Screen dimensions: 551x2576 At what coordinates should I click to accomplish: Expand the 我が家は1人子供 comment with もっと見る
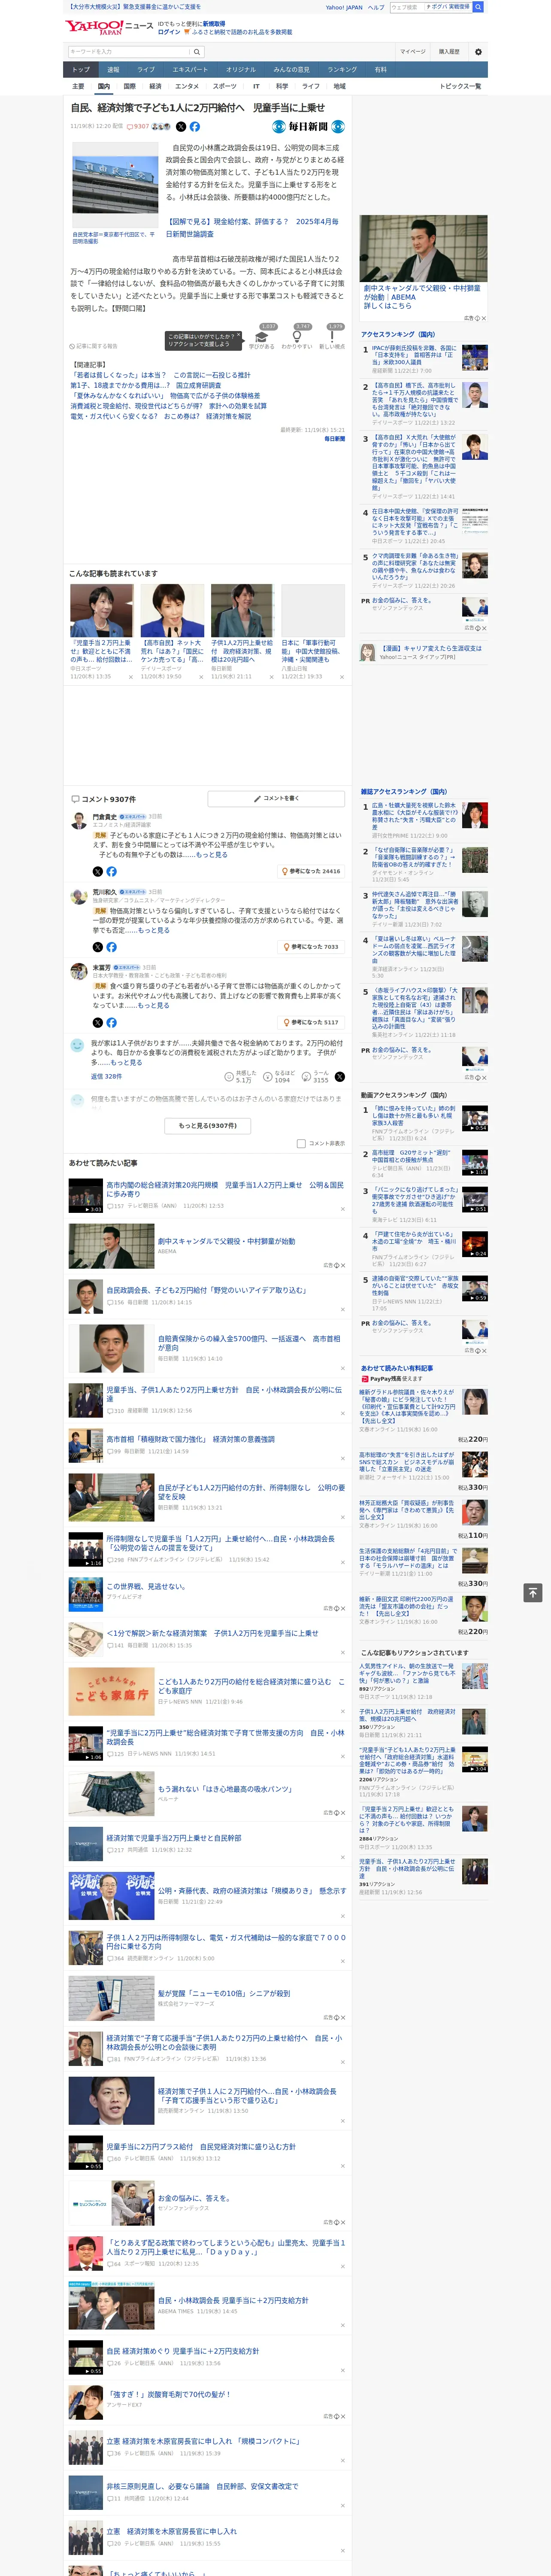126,1062
